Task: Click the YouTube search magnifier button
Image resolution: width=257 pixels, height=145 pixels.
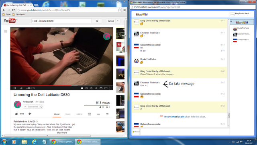Action: [x=97, y=21]
